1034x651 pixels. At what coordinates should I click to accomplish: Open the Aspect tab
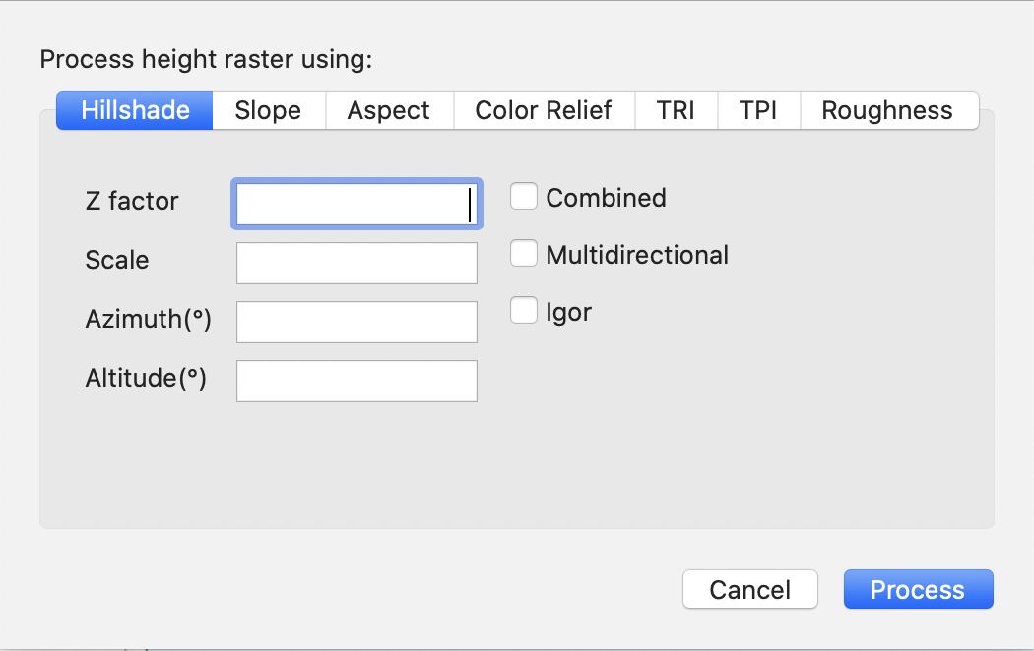click(x=388, y=110)
